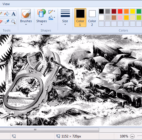Image resolution: width=142 pixels, height=140 pixels.
Task: Click the Brushes tool icon
Action: [x=26, y=14]
